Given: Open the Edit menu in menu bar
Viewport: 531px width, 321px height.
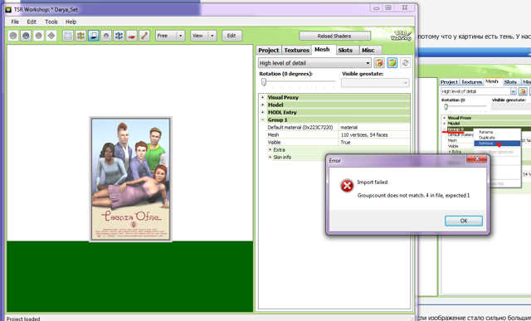Looking at the screenshot, I should (x=32, y=22).
